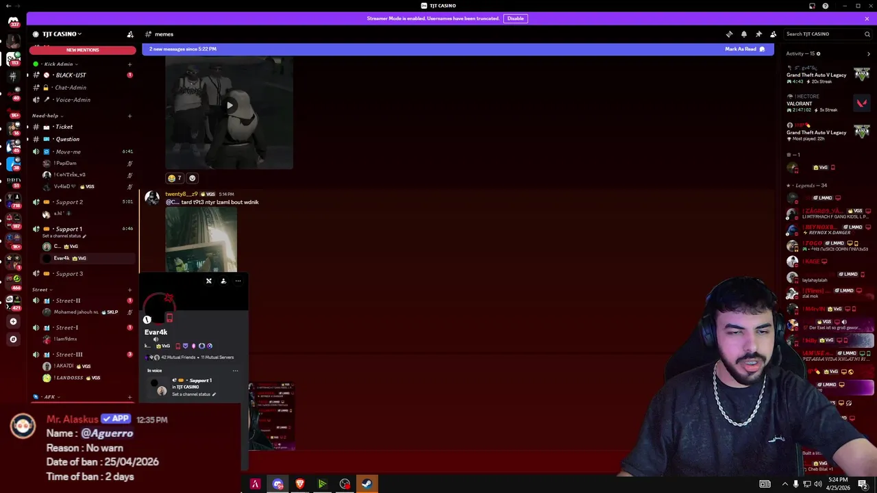Open image attachment from twenty8__z9

coord(201,240)
